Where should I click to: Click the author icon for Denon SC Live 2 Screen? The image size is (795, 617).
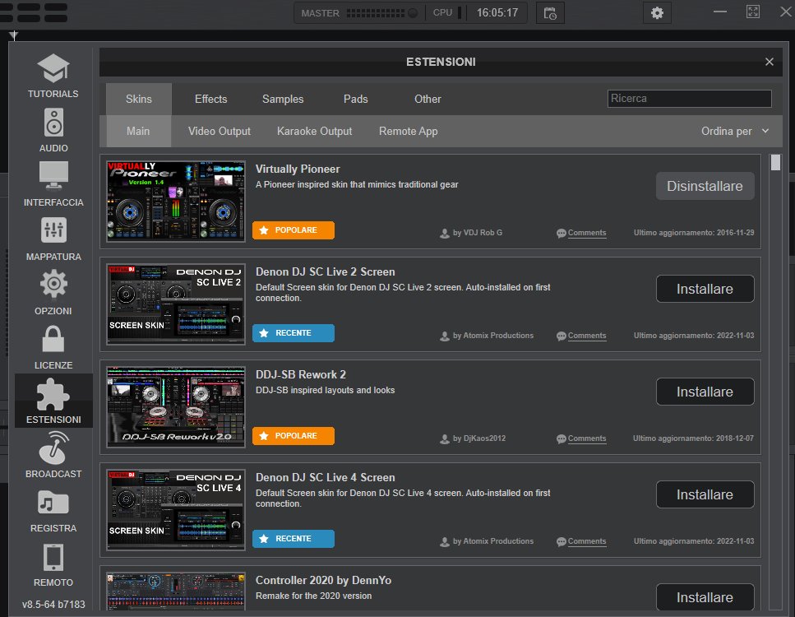tap(445, 336)
